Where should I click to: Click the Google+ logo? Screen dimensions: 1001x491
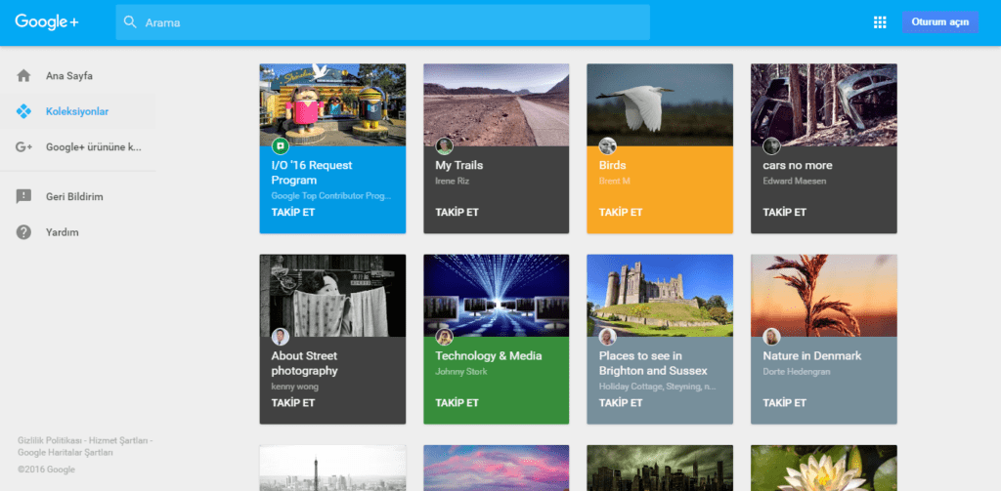pyautogui.click(x=47, y=21)
